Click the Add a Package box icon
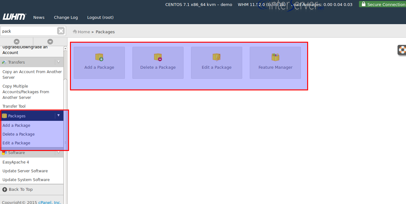 [99, 57]
